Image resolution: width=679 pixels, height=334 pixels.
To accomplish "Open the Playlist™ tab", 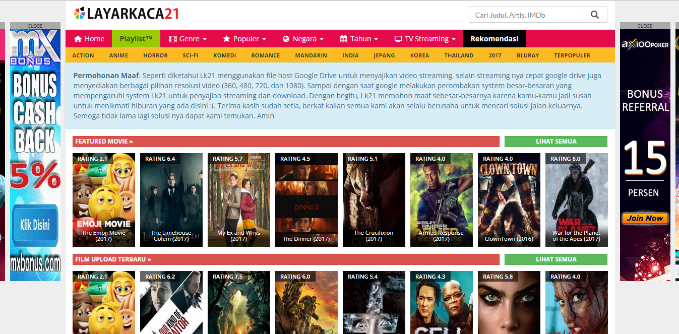I will click(x=136, y=39).
